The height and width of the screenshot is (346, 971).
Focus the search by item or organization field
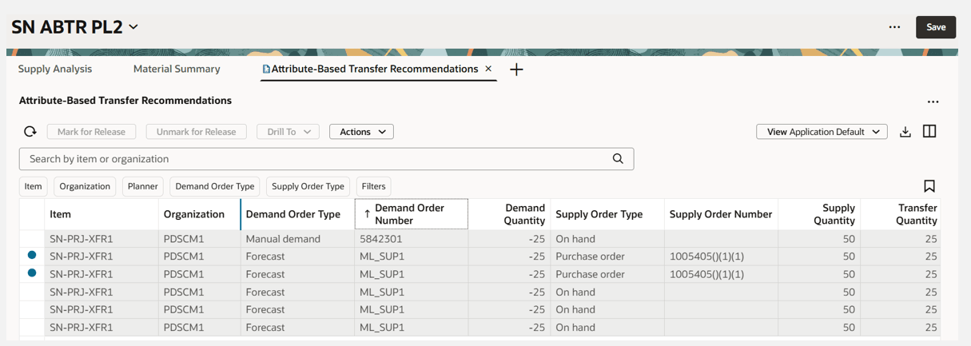[x=312, y=158]
